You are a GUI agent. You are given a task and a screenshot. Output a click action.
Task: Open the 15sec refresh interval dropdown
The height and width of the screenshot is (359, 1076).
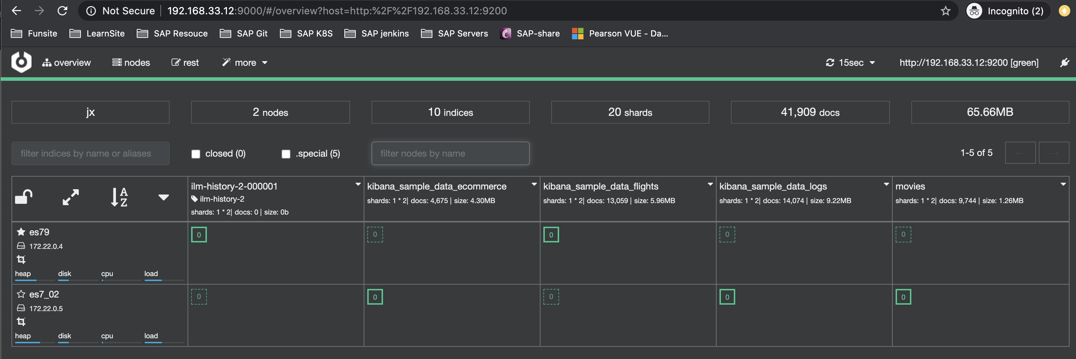tap(850, 63)
